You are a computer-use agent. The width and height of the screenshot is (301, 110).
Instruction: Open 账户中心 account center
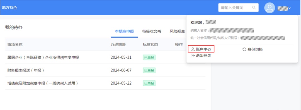pyautogui.click(x=201, y=49)
